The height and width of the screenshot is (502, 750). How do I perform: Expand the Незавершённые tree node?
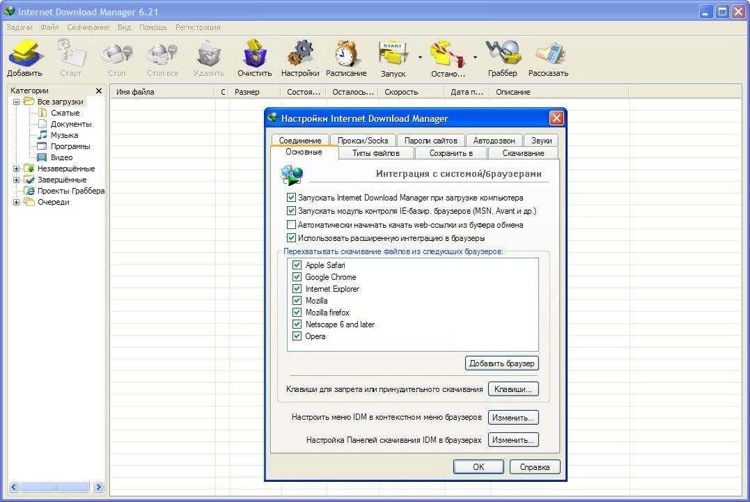pyautogui.click(x=16, y=168)
